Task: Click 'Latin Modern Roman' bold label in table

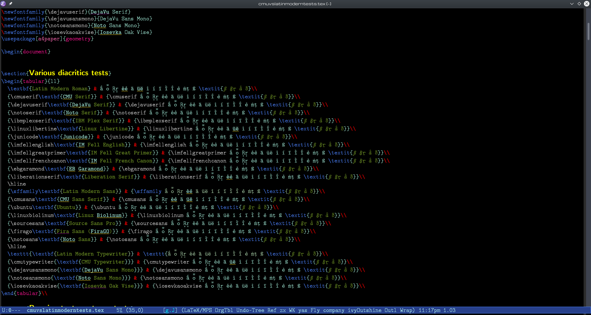Action: [x=60, y=89]
